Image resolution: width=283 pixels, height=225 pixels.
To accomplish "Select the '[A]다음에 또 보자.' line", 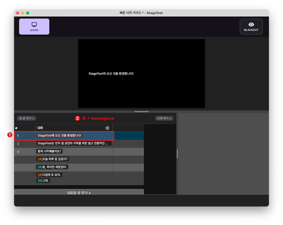I will 50,175.
